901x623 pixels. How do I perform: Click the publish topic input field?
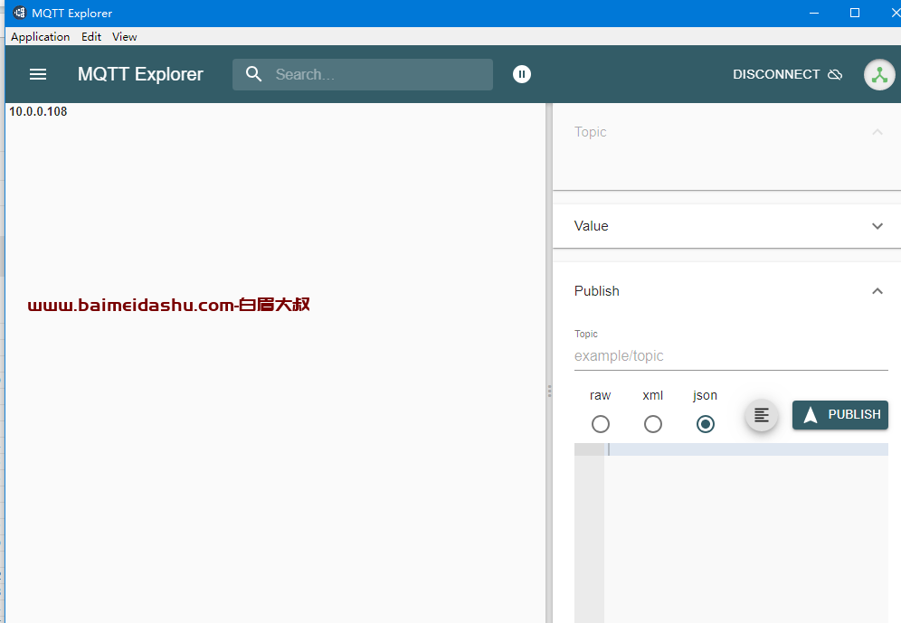click(731, 356)
